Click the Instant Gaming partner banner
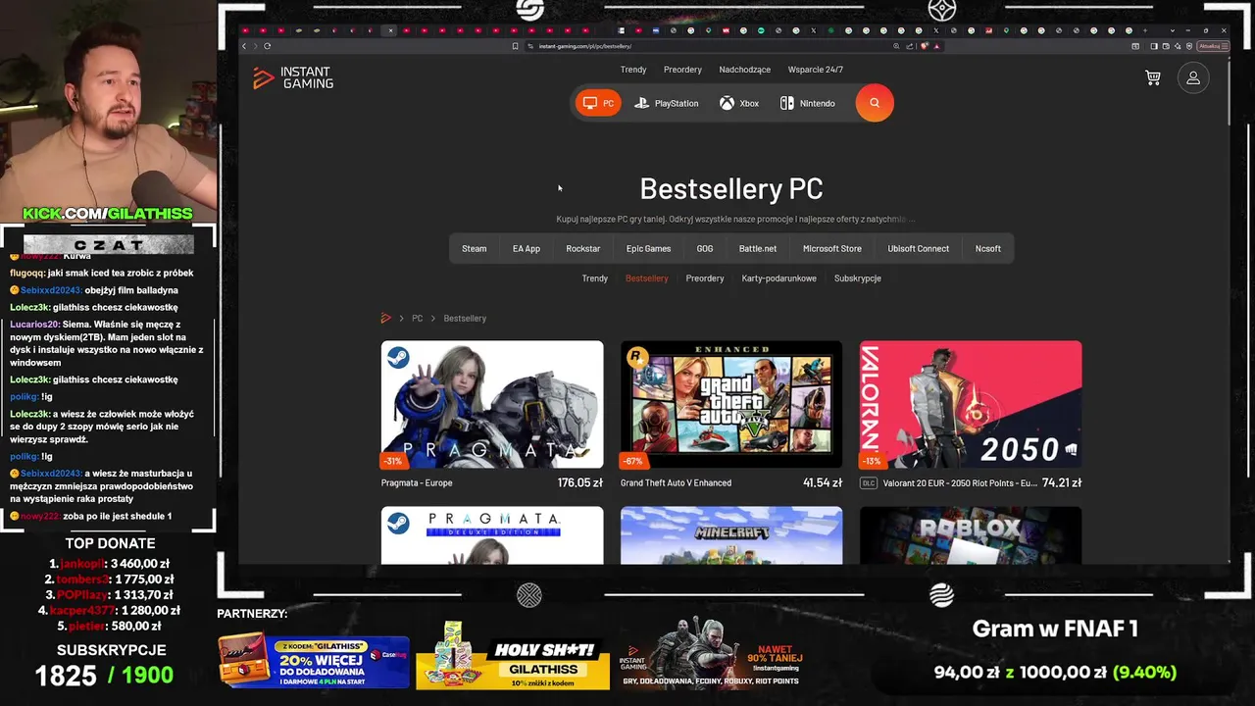The image size is (1255, 706). pyautogui.click(x=713, y=653)
